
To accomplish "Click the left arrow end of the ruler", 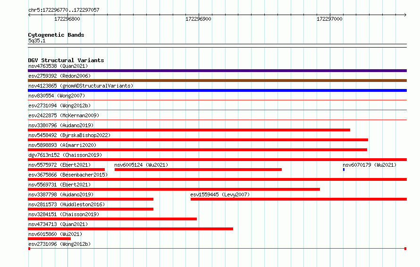I will 29,15.
